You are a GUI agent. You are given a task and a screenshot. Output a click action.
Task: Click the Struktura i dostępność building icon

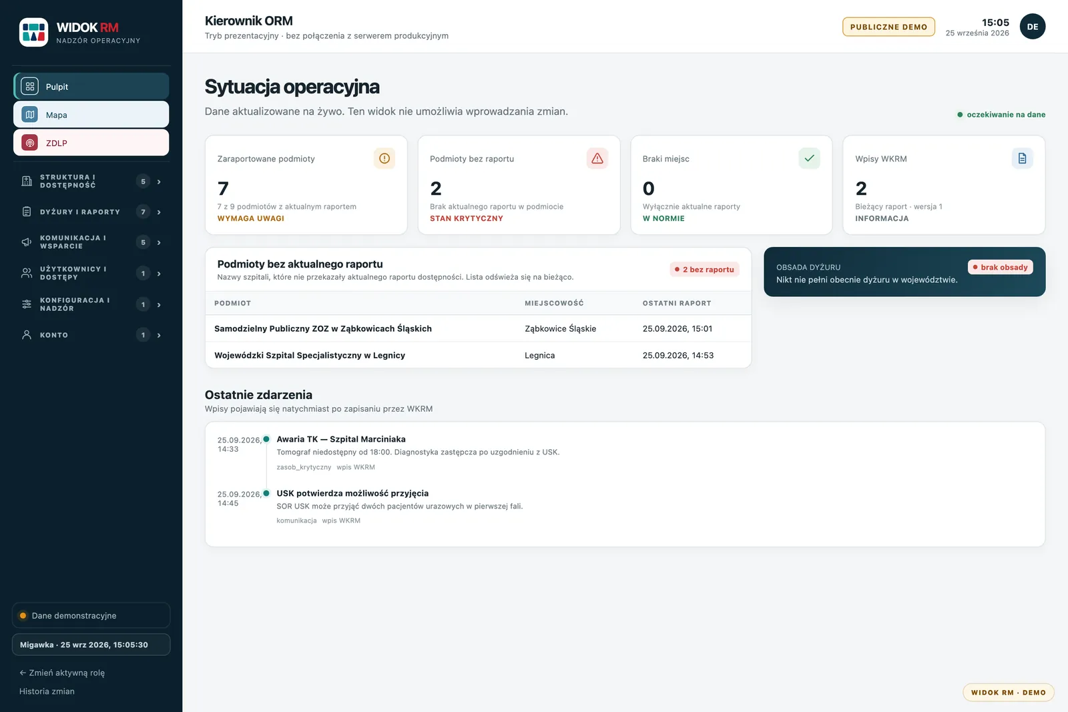coord(27,182)
